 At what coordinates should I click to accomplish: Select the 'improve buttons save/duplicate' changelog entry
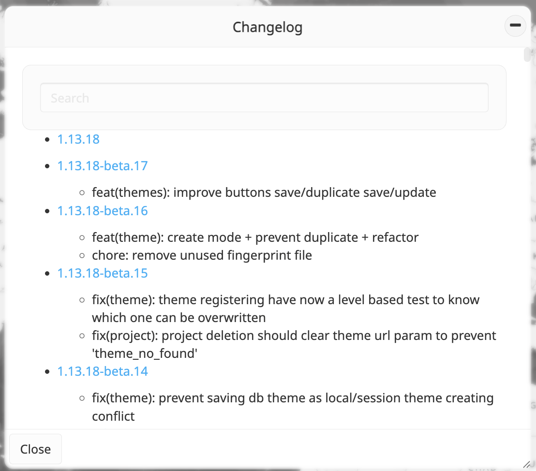[x=264, y=192]
